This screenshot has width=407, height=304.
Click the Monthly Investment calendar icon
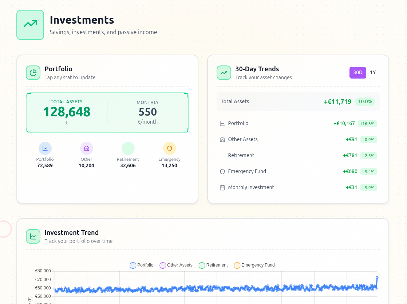(222, 187)
